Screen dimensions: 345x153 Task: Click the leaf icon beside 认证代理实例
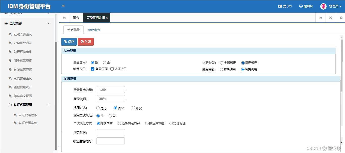tap(15, 123)
